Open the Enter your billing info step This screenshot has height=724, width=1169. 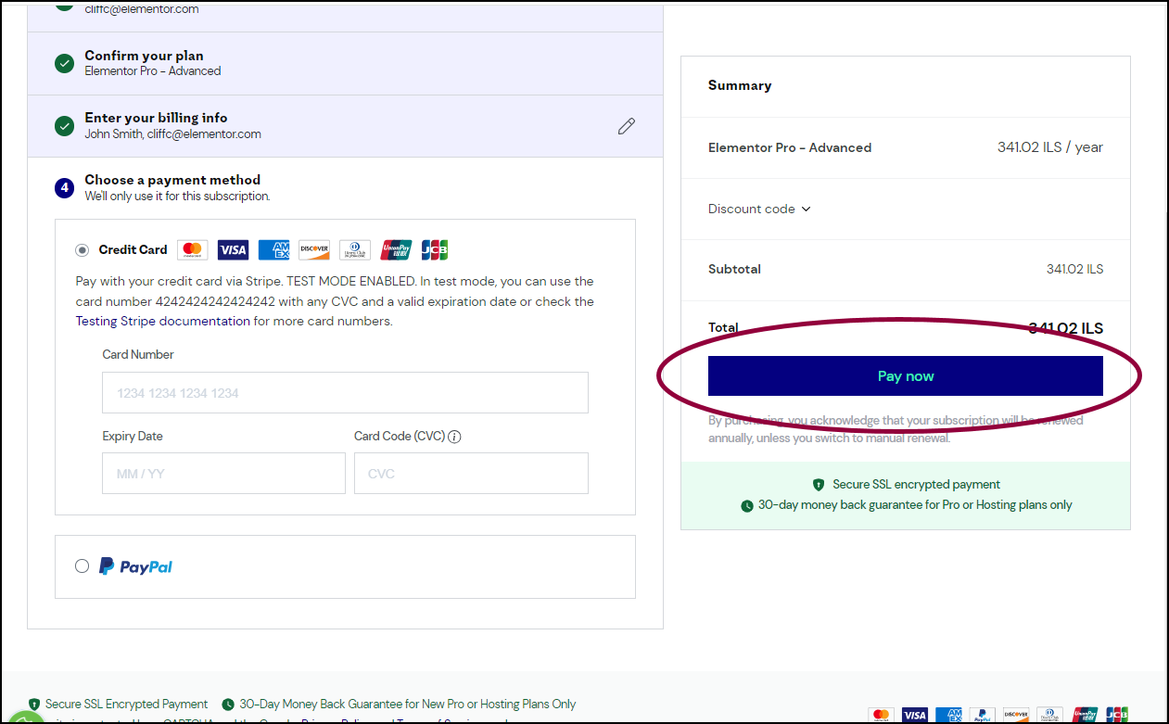coord(345,126)
